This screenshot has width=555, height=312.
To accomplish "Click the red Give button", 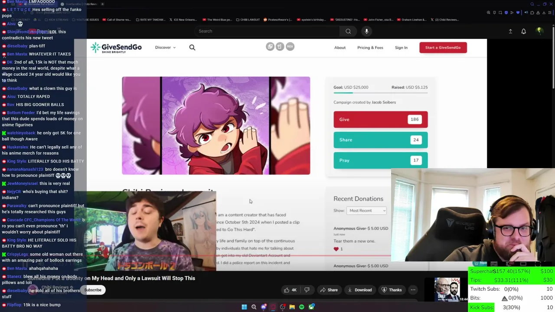I will click(x=381, y=119).
